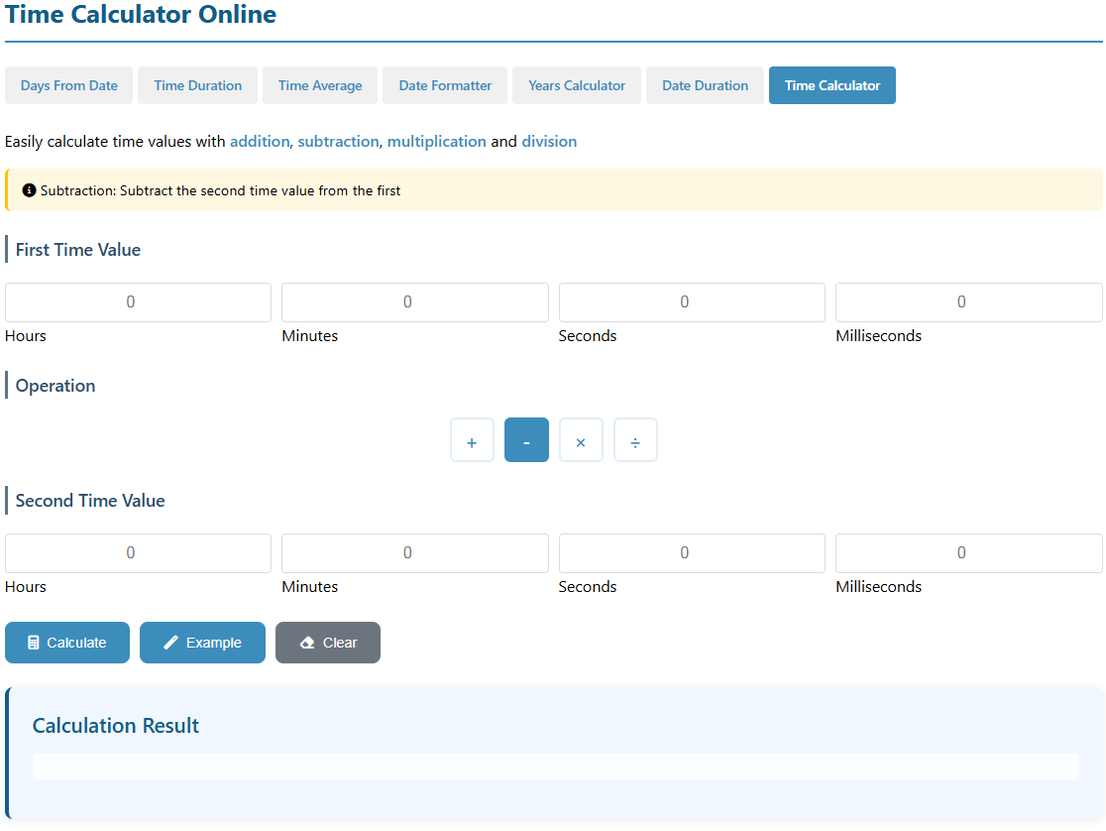Focus the First Time Value Hours field
1106x831 pixels.
[138, 302]
